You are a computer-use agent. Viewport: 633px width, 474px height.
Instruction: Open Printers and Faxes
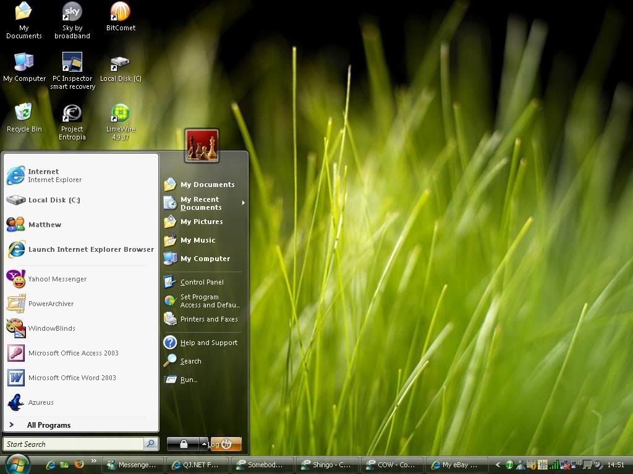(x=204, y=319)
